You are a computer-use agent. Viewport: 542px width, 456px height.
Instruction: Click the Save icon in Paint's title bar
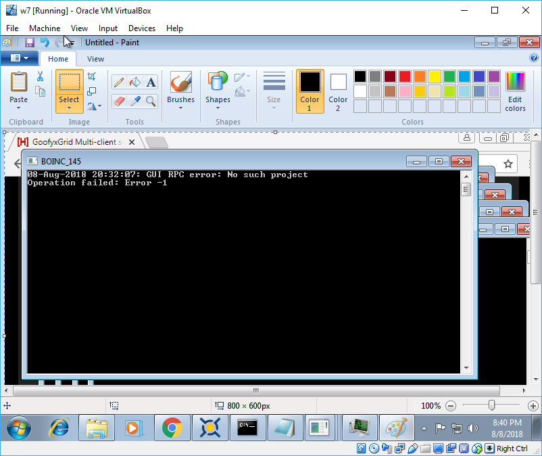point(29,43)
